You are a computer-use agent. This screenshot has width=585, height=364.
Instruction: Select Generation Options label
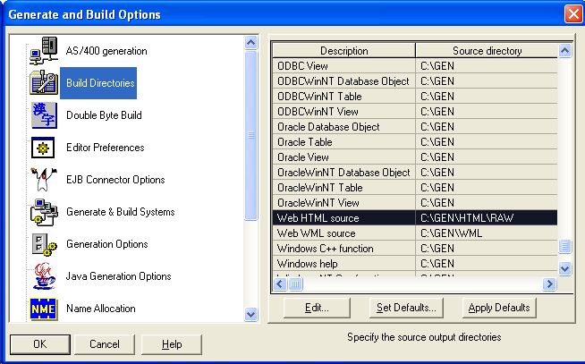(106, 244)
